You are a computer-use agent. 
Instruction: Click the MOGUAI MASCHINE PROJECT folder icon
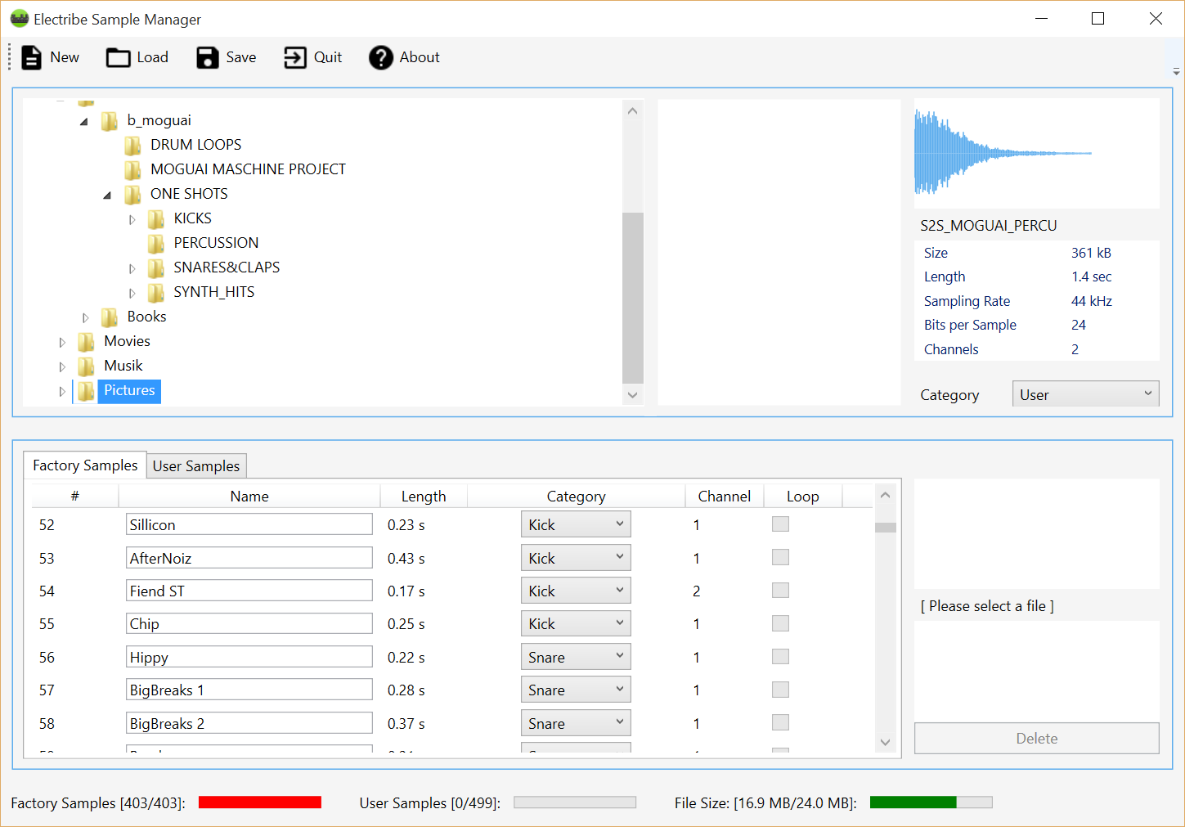coord(132,169)
